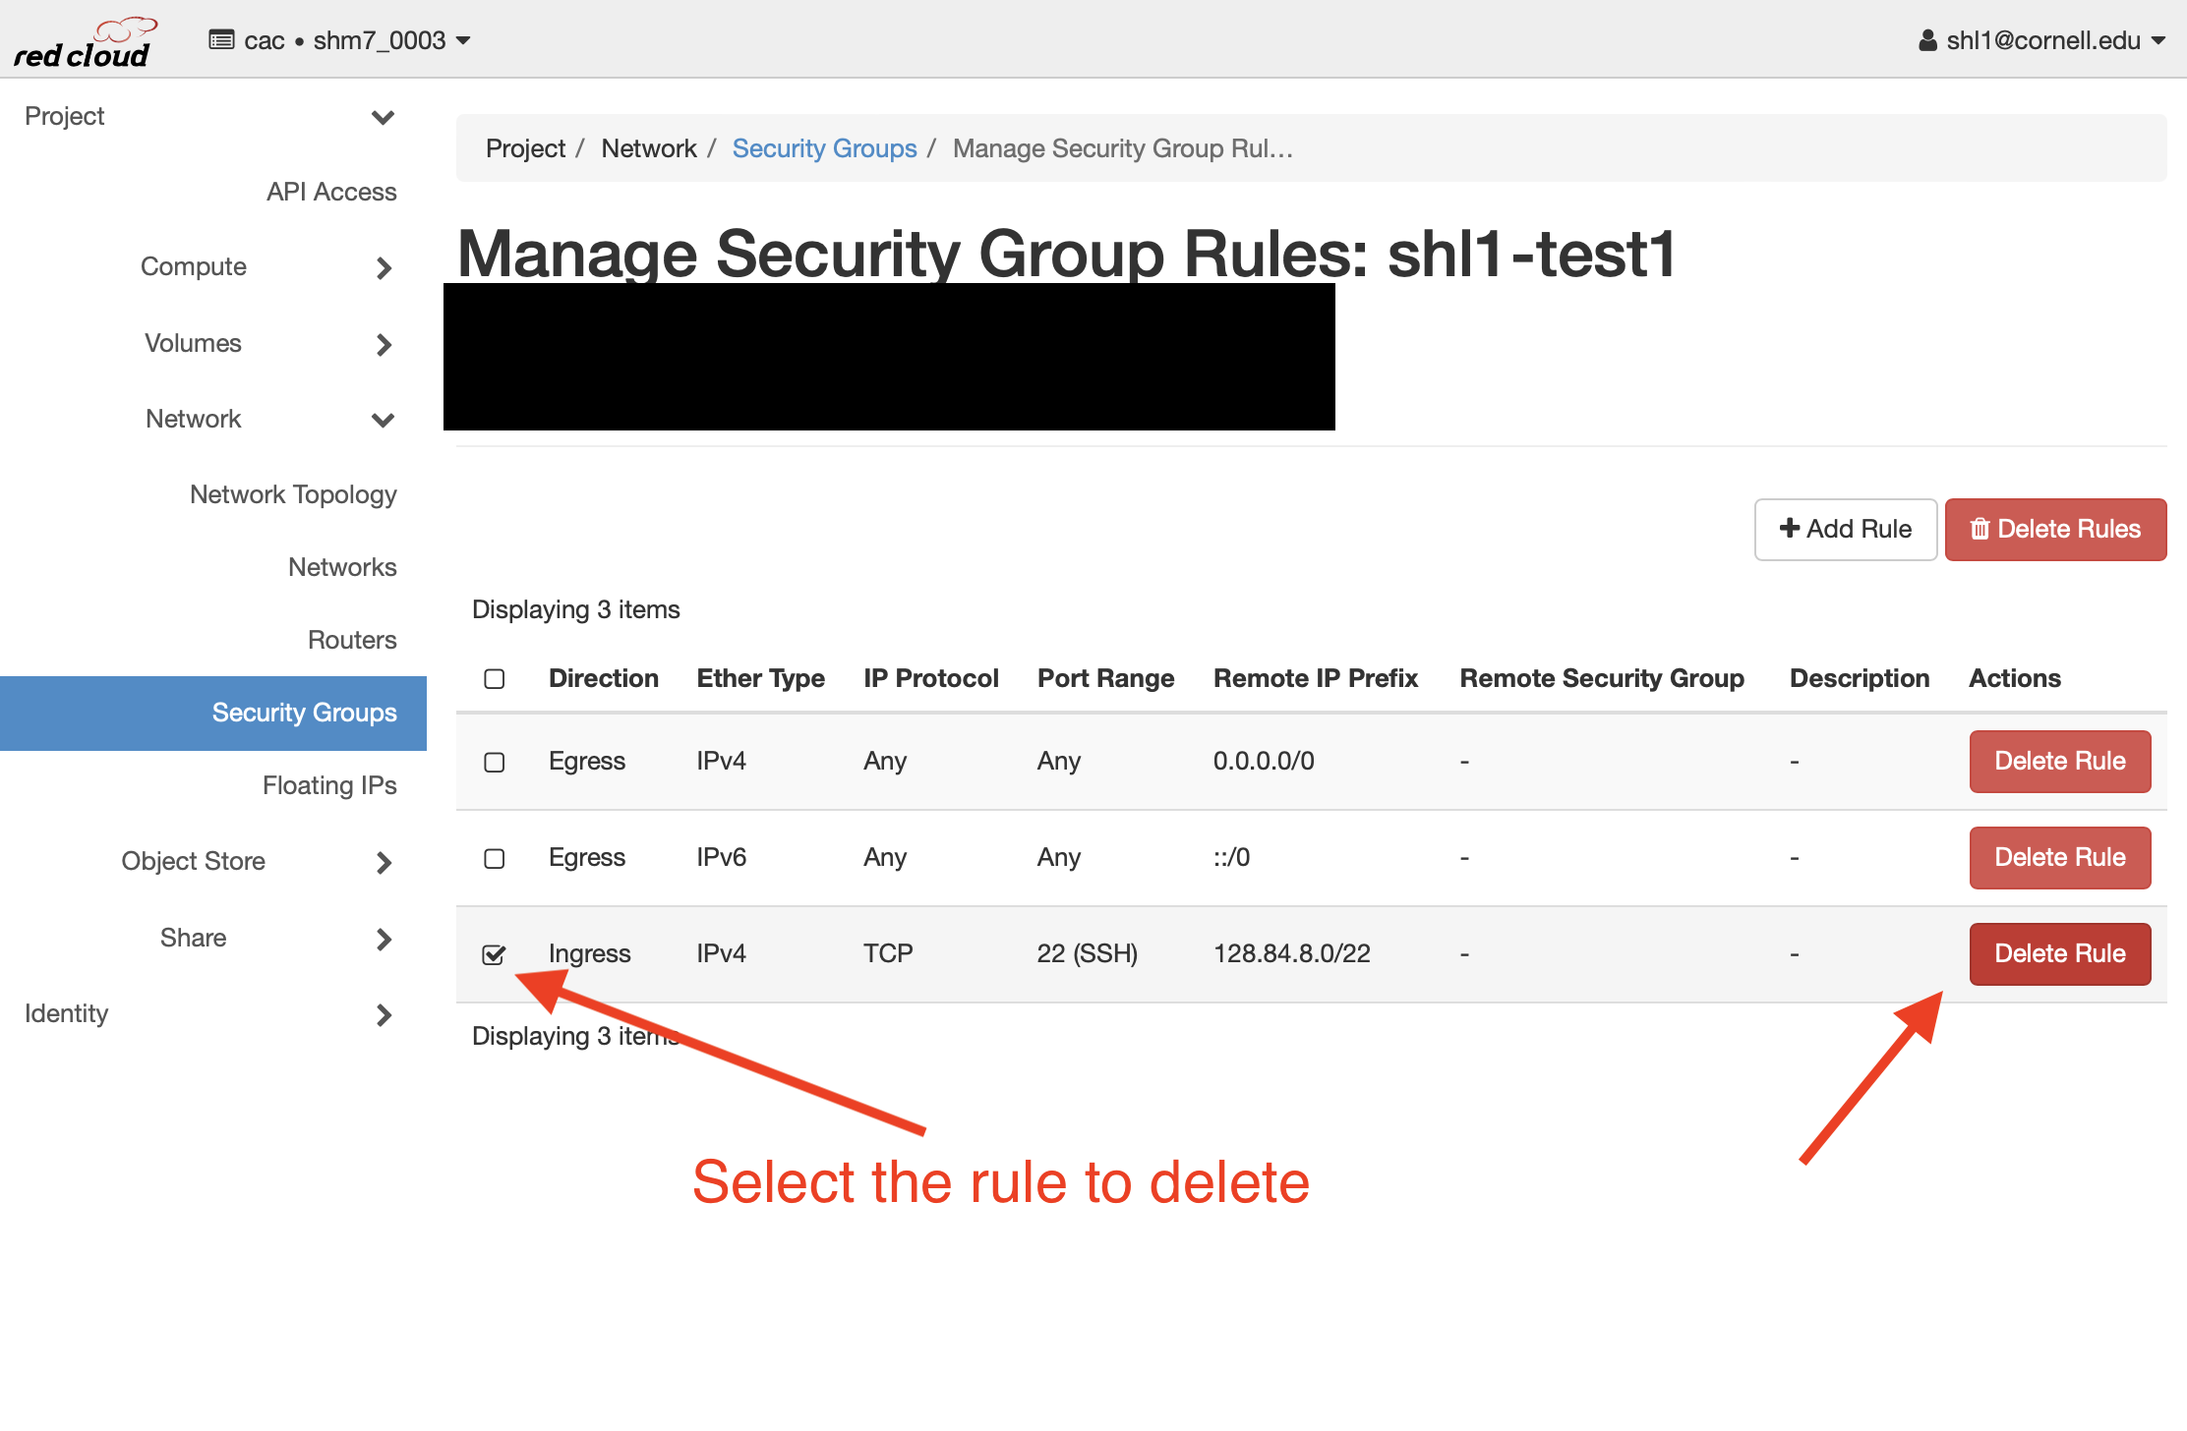This screenshot has height=1431, width=2187.
Task: Click the IP Protocol column header
Action: click(931, 678)
